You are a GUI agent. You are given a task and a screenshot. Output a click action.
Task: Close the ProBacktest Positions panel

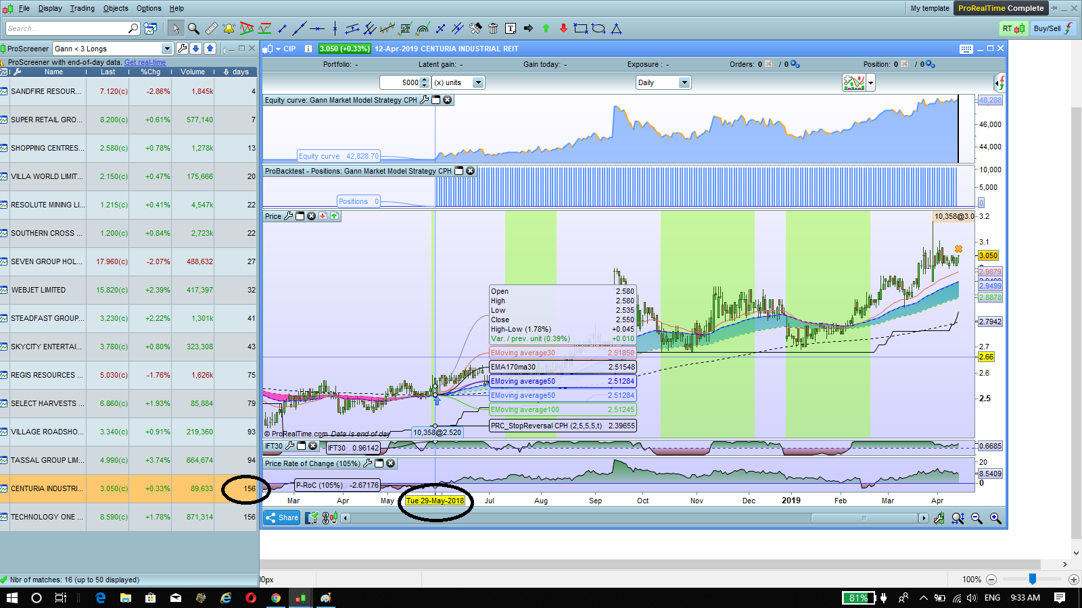click(471, 171)
